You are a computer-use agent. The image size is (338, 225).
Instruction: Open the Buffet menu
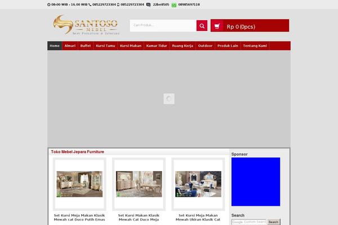point(86,46)
